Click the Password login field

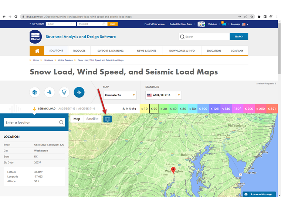(92, 24)
